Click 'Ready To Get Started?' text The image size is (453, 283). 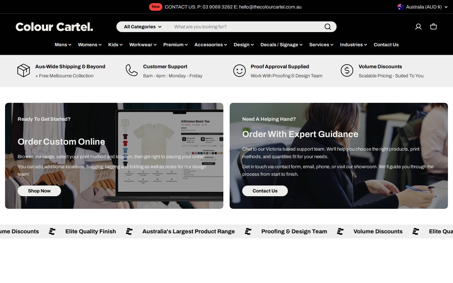(x=44, y=119)
